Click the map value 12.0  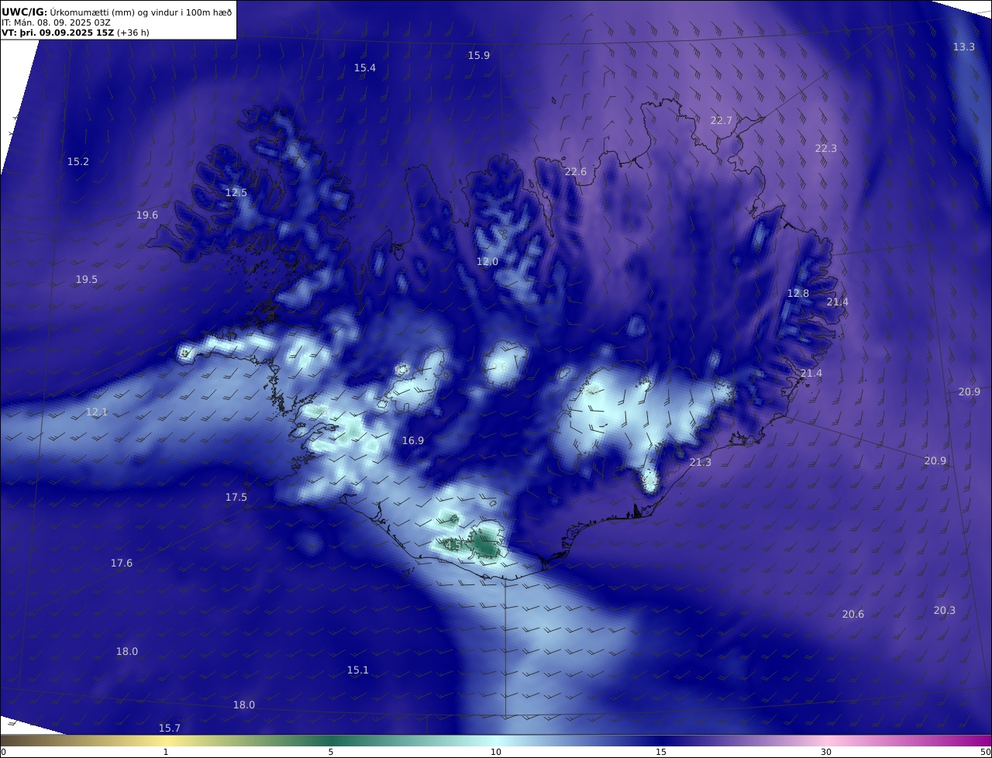(x=487, y=262)
